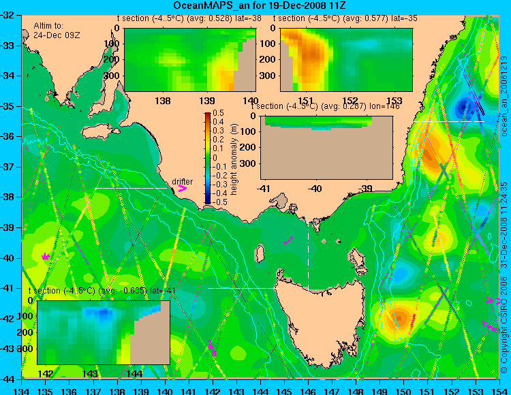Click the magenta drifter marker near 142E, -43
The width and height of the screenshot is (511, 395).
click(x=211, y=348)
